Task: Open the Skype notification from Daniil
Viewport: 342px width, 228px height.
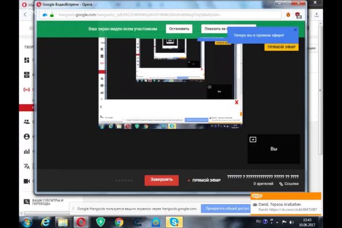Action: pyautogui.click(x=285, y=206)
